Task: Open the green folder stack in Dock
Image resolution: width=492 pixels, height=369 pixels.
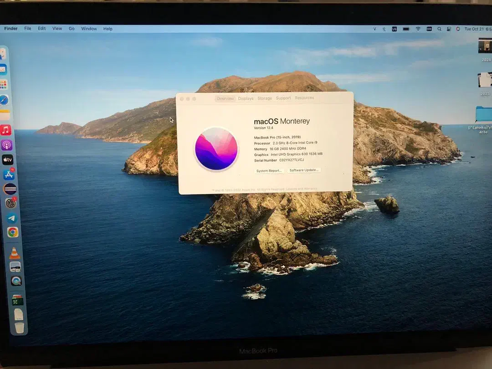Action: (x=18, y=300)
